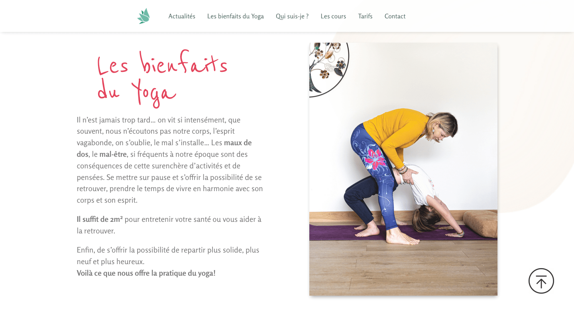Viewport: 574px width, 316px height.
Task: Click the 'Voilà ce que nous offre' sentence
Action: tap(146, 273)
